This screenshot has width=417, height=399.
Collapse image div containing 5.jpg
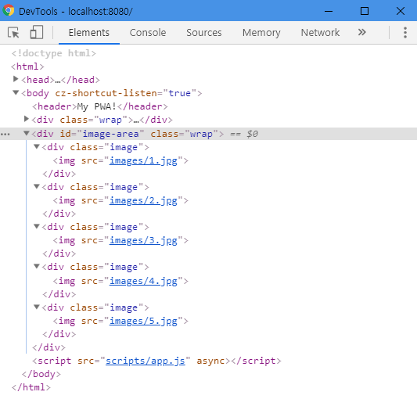[x=37, y=307]
